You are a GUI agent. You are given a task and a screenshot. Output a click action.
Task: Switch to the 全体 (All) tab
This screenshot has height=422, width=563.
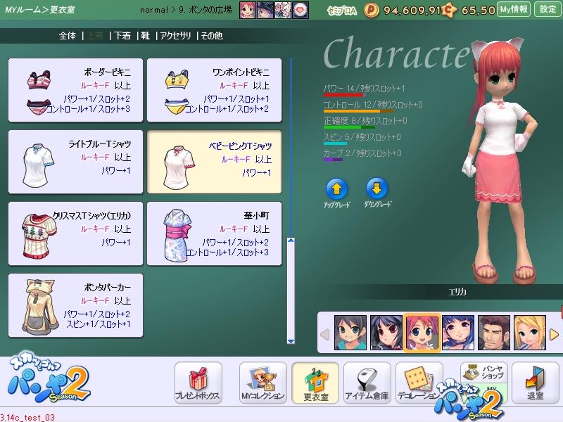pos(68,36)
